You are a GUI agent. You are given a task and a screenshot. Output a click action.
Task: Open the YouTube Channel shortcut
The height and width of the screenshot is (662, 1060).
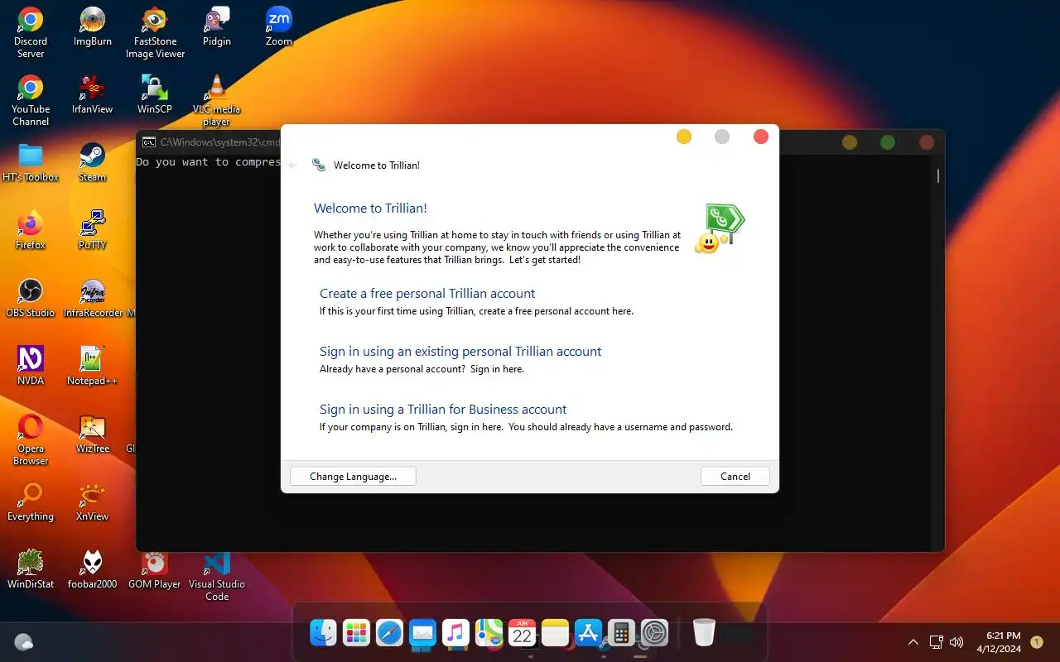pyautogui.click(x=31, y=101)
